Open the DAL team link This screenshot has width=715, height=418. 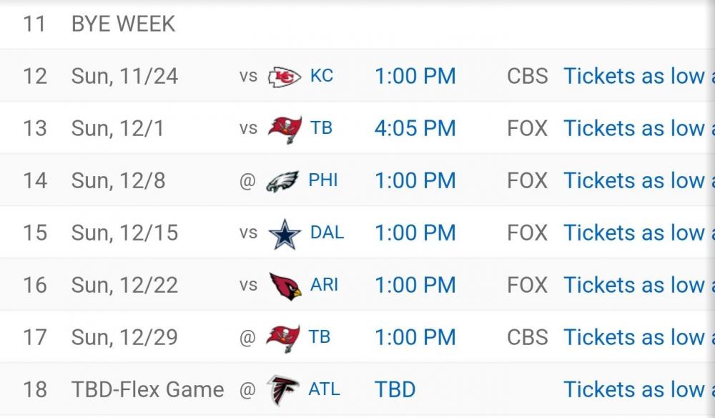click(x=327, y=233)
